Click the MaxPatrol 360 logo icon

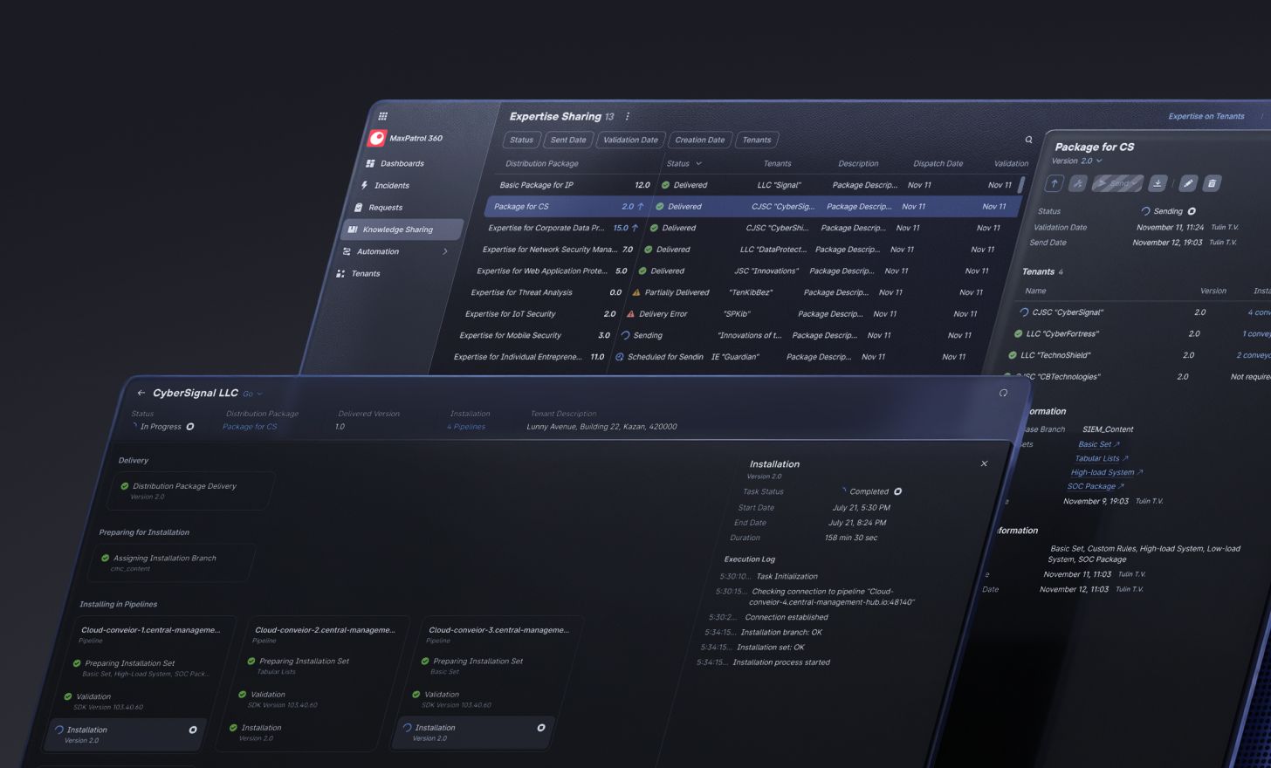(377, 138)
